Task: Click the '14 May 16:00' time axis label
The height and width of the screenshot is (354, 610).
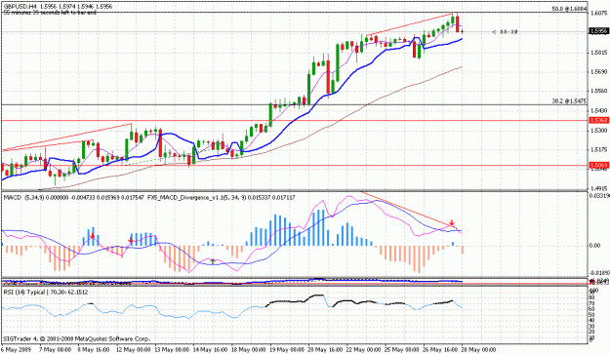Action: coord(211,350)
